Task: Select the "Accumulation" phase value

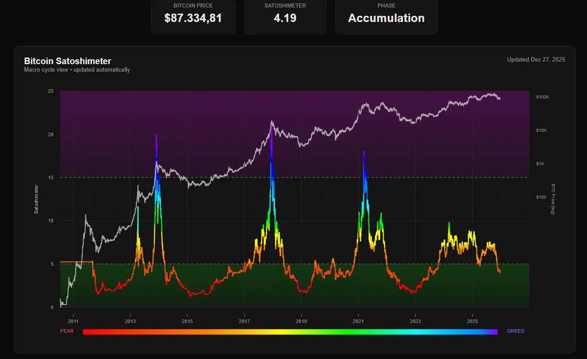Action: click(x=386, y=18)
